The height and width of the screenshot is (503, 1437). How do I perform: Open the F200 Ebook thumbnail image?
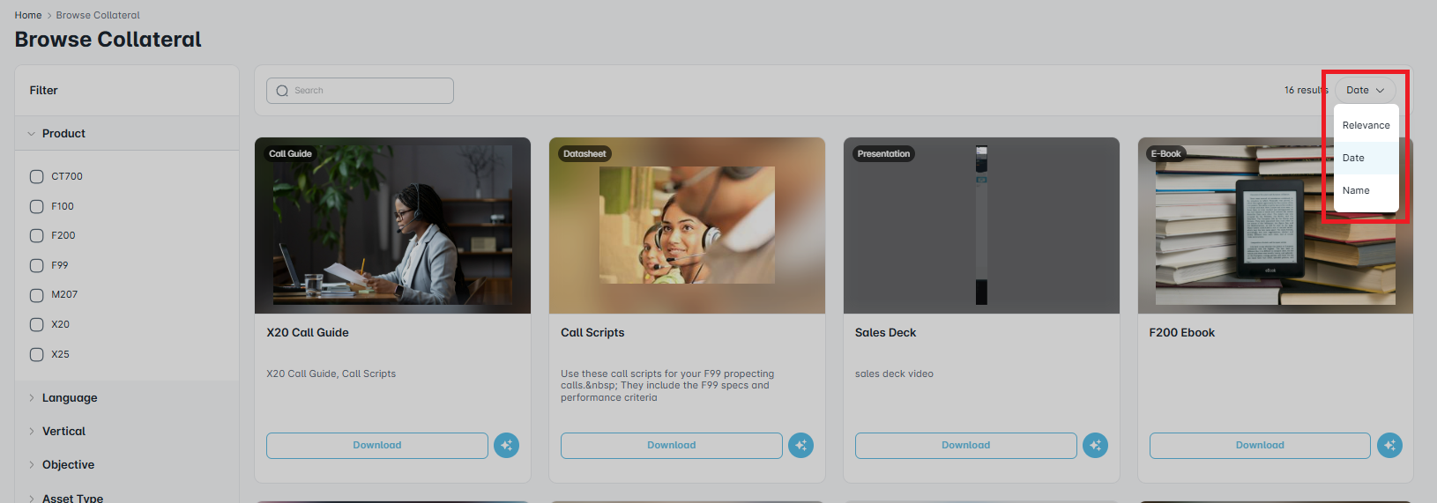tap(1276, 226)
